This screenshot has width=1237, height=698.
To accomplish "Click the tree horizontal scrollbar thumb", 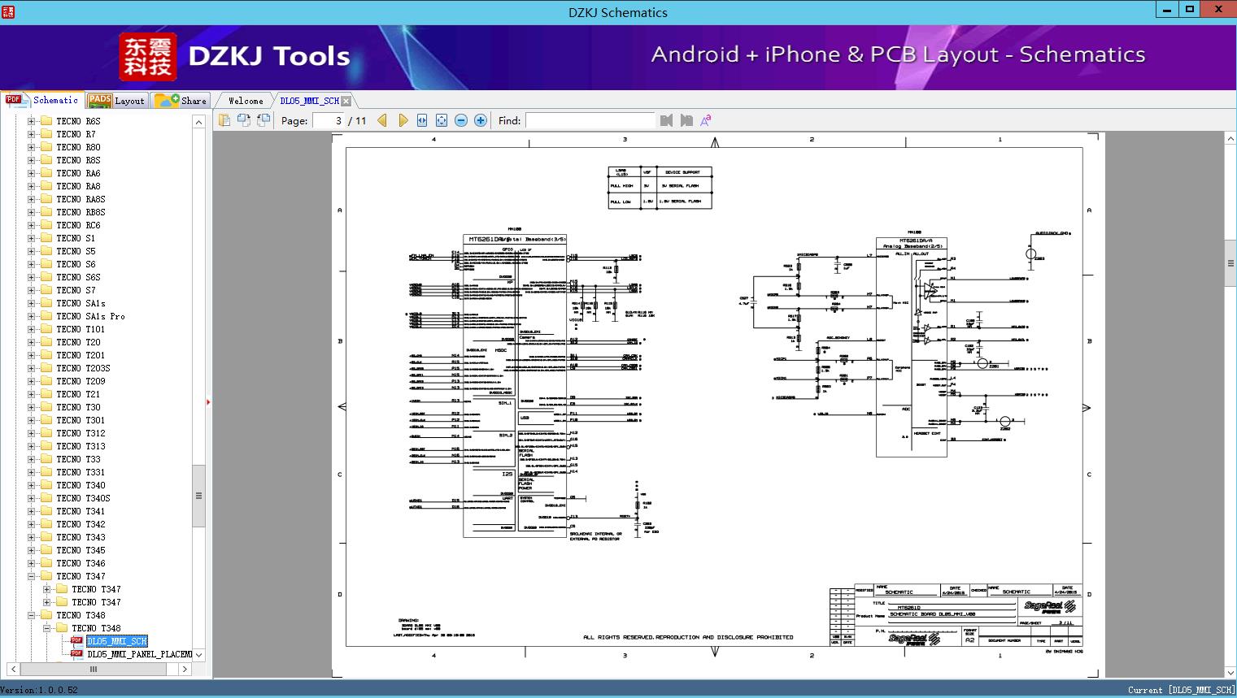I will 92,670.
